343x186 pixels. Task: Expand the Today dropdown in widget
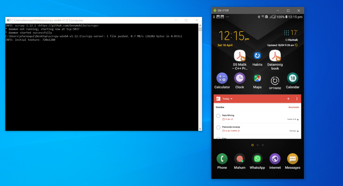227,99
